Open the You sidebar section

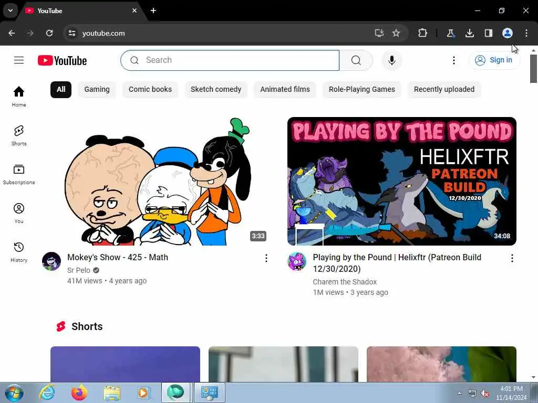[x=19, y=213]
